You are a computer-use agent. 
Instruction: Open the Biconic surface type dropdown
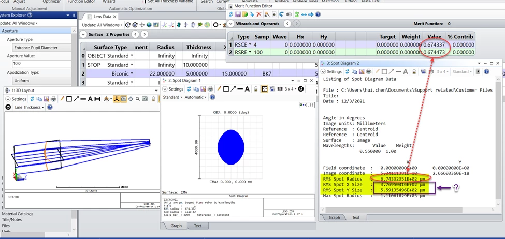tap(132, 73)
